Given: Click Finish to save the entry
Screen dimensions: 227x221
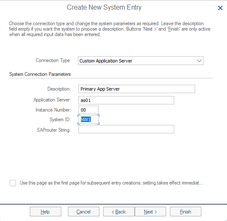Looking at the screenshot, I should click(185, 212).
